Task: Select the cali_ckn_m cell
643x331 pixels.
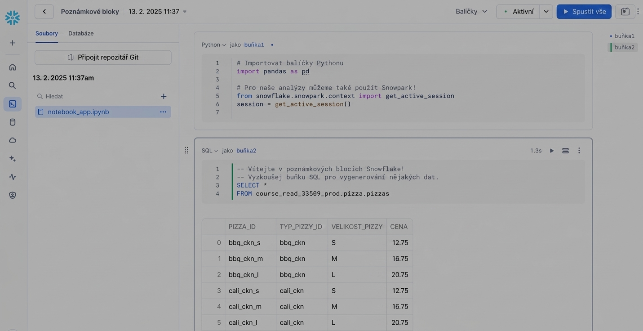Action: coord(250,307)
